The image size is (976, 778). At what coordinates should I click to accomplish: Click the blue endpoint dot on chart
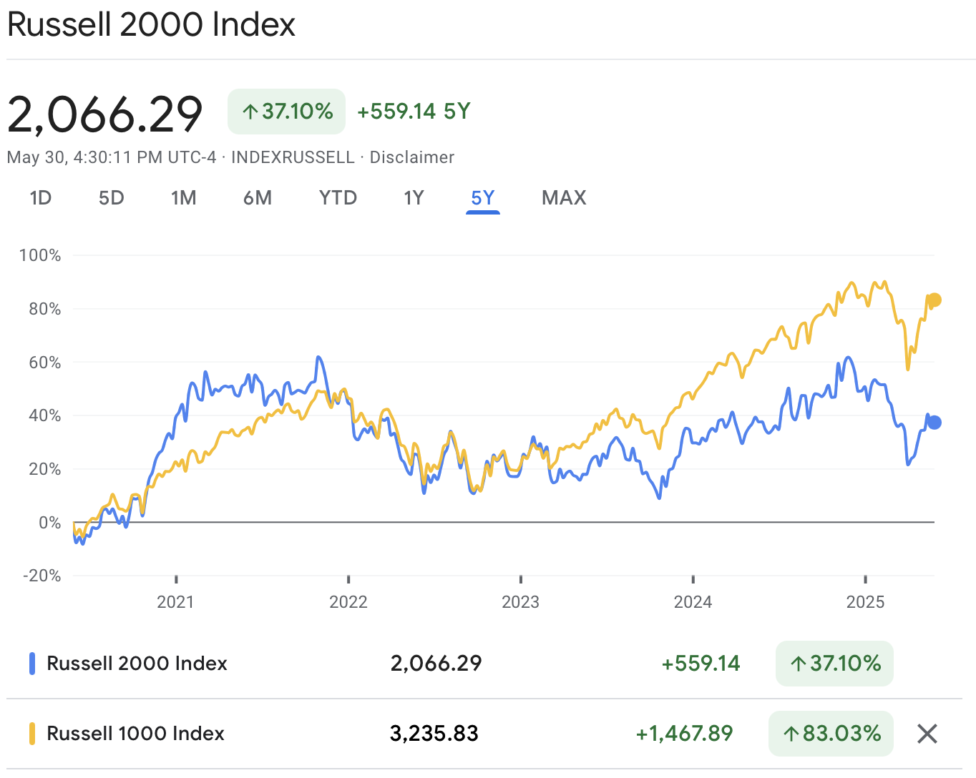pyautogui.click(x=934, y=423)
